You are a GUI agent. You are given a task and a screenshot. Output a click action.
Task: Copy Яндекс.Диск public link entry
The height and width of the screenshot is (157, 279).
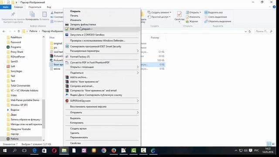[102, 95]
